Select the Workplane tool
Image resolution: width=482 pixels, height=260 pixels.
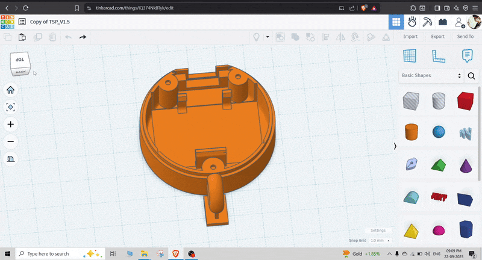tap(410, 55)
